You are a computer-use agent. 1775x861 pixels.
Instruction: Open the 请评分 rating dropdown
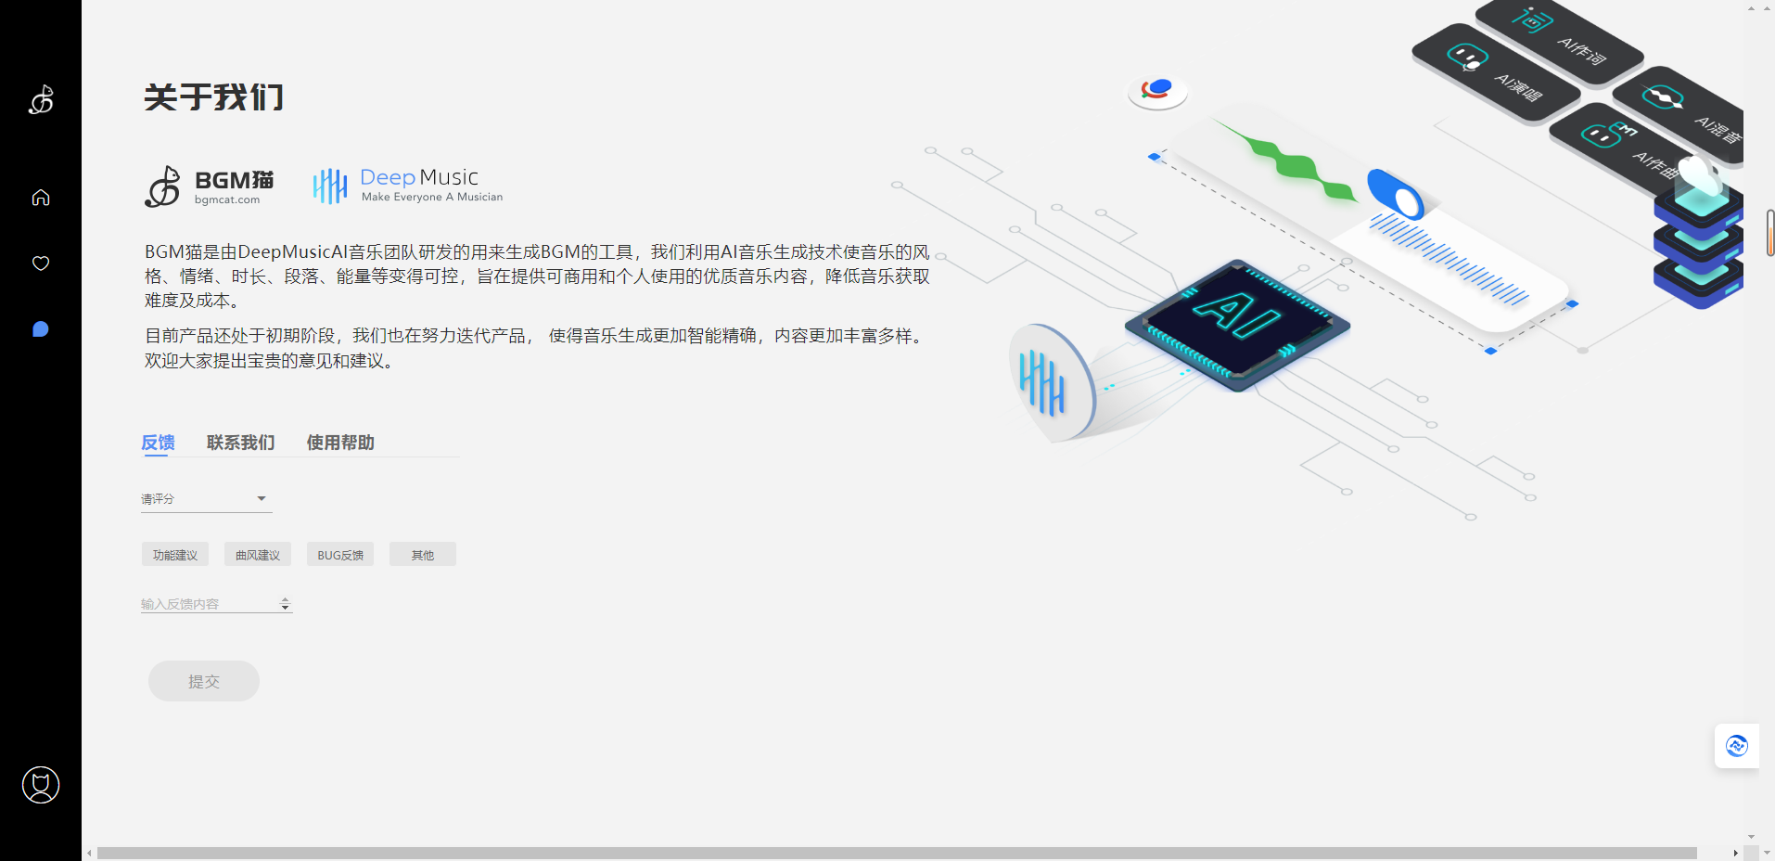pyautogui.click(x=205, y=498)
